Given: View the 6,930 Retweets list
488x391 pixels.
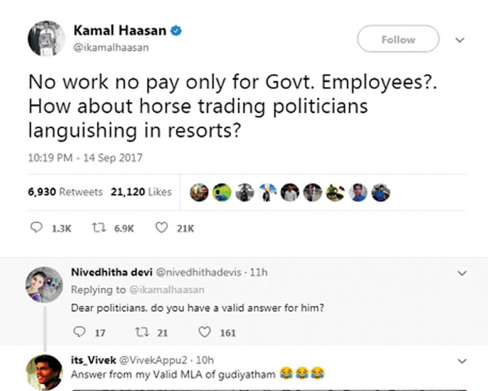Looking at the screenshot, I should 65,192.
